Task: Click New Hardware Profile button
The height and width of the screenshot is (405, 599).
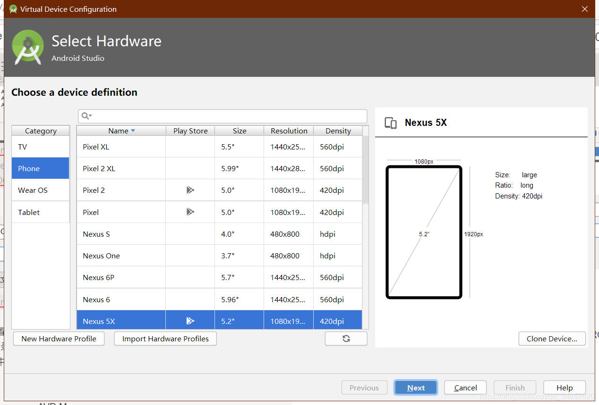Action: [x=59, y=339]
